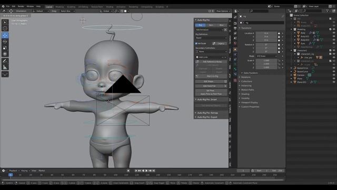
Task: Open the Scene properties tab icon
Action: 235,39
